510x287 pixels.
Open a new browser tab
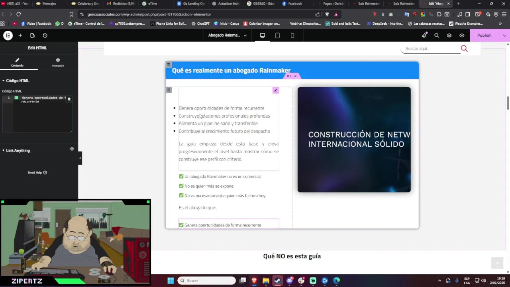pyautogui.click(x=458, y=4)
